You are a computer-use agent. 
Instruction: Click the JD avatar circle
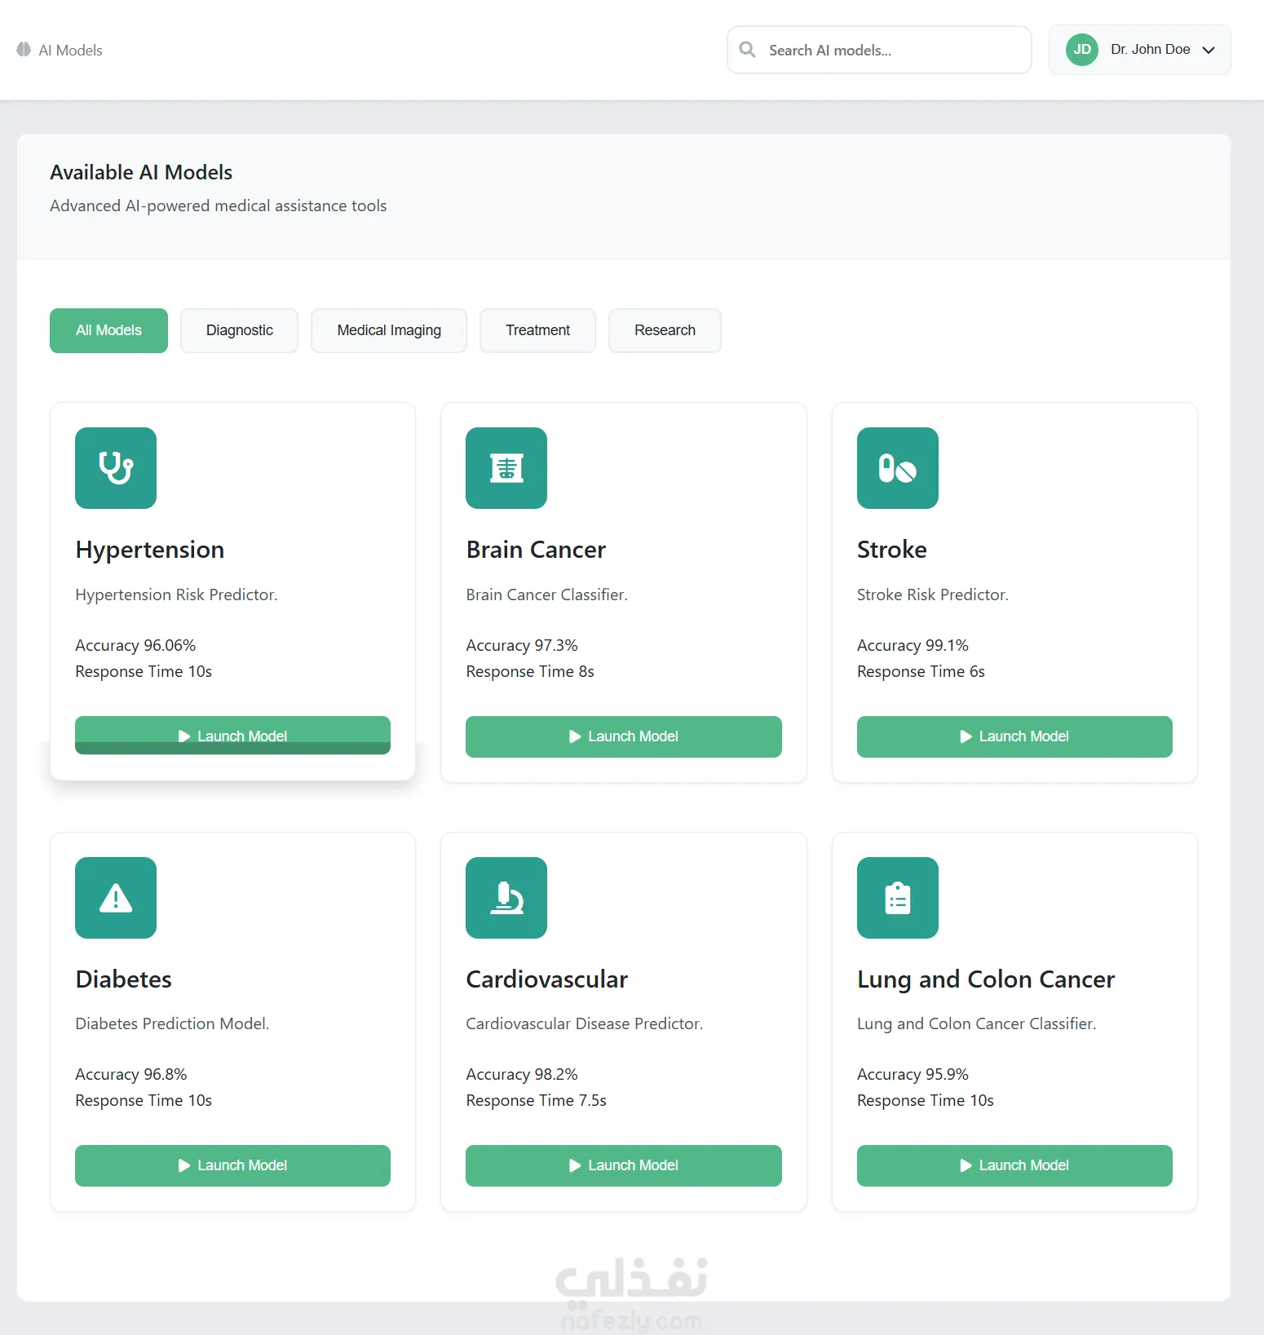coord(1082,50)
